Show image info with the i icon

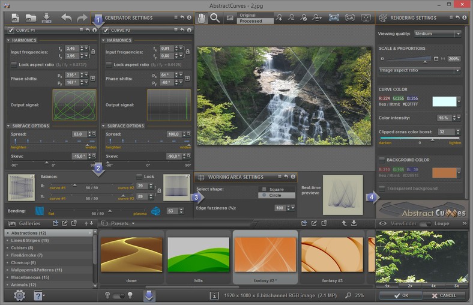pos(214,295)
